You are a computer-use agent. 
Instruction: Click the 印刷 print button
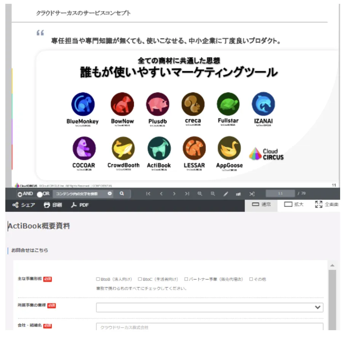point(52,205)
